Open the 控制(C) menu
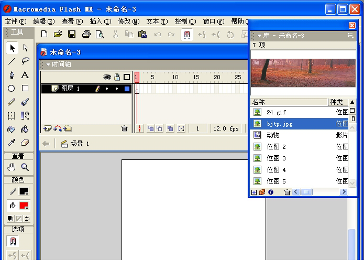The height and width of the screenshot is (270, 364). (x=185, y=21)
